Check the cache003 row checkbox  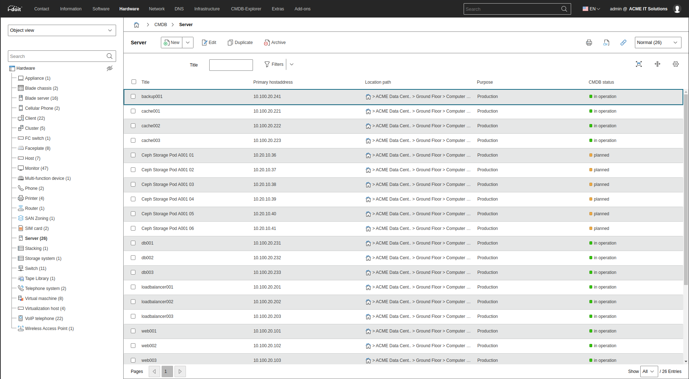point(133,141)
